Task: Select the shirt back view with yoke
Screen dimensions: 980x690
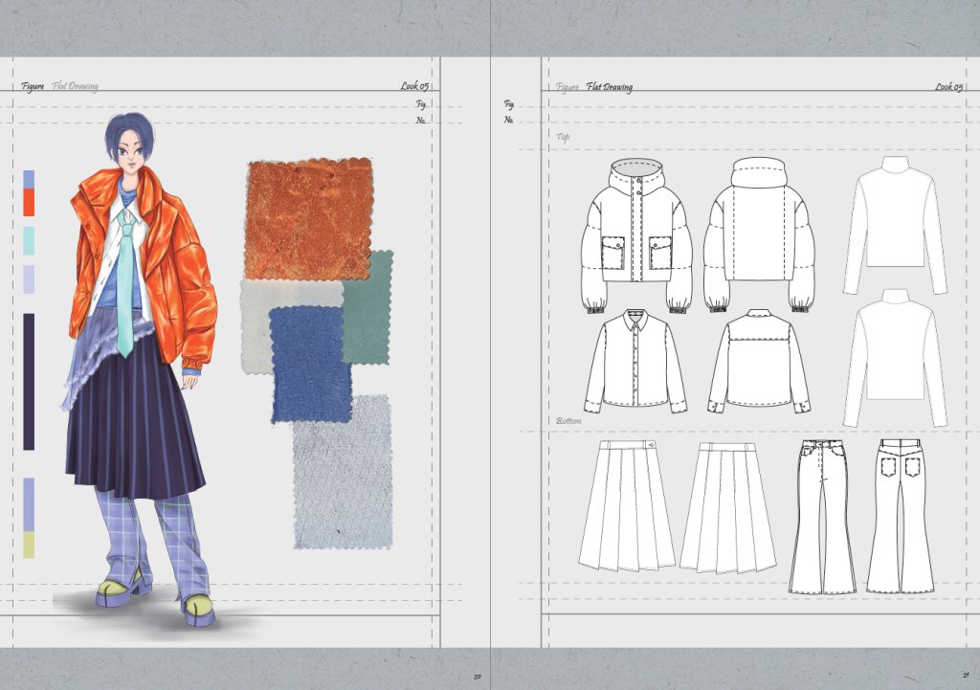Action: pyautogui.click(x=759, y=362)
